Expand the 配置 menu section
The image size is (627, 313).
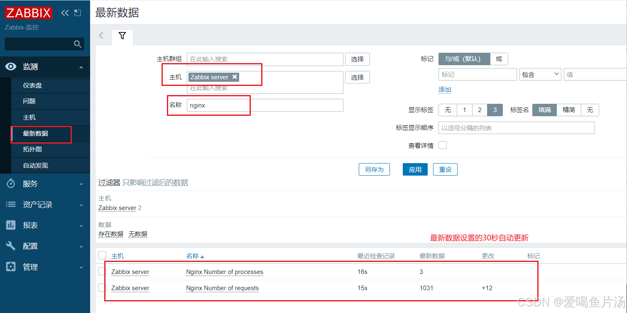(81, 247)
